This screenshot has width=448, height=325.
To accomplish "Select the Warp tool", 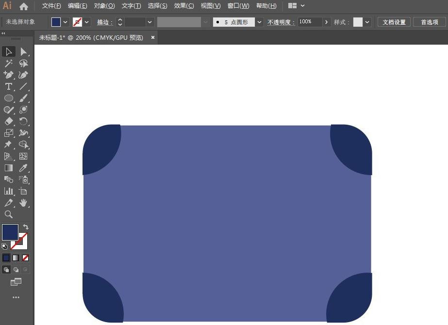I will (x=23, y=133).
